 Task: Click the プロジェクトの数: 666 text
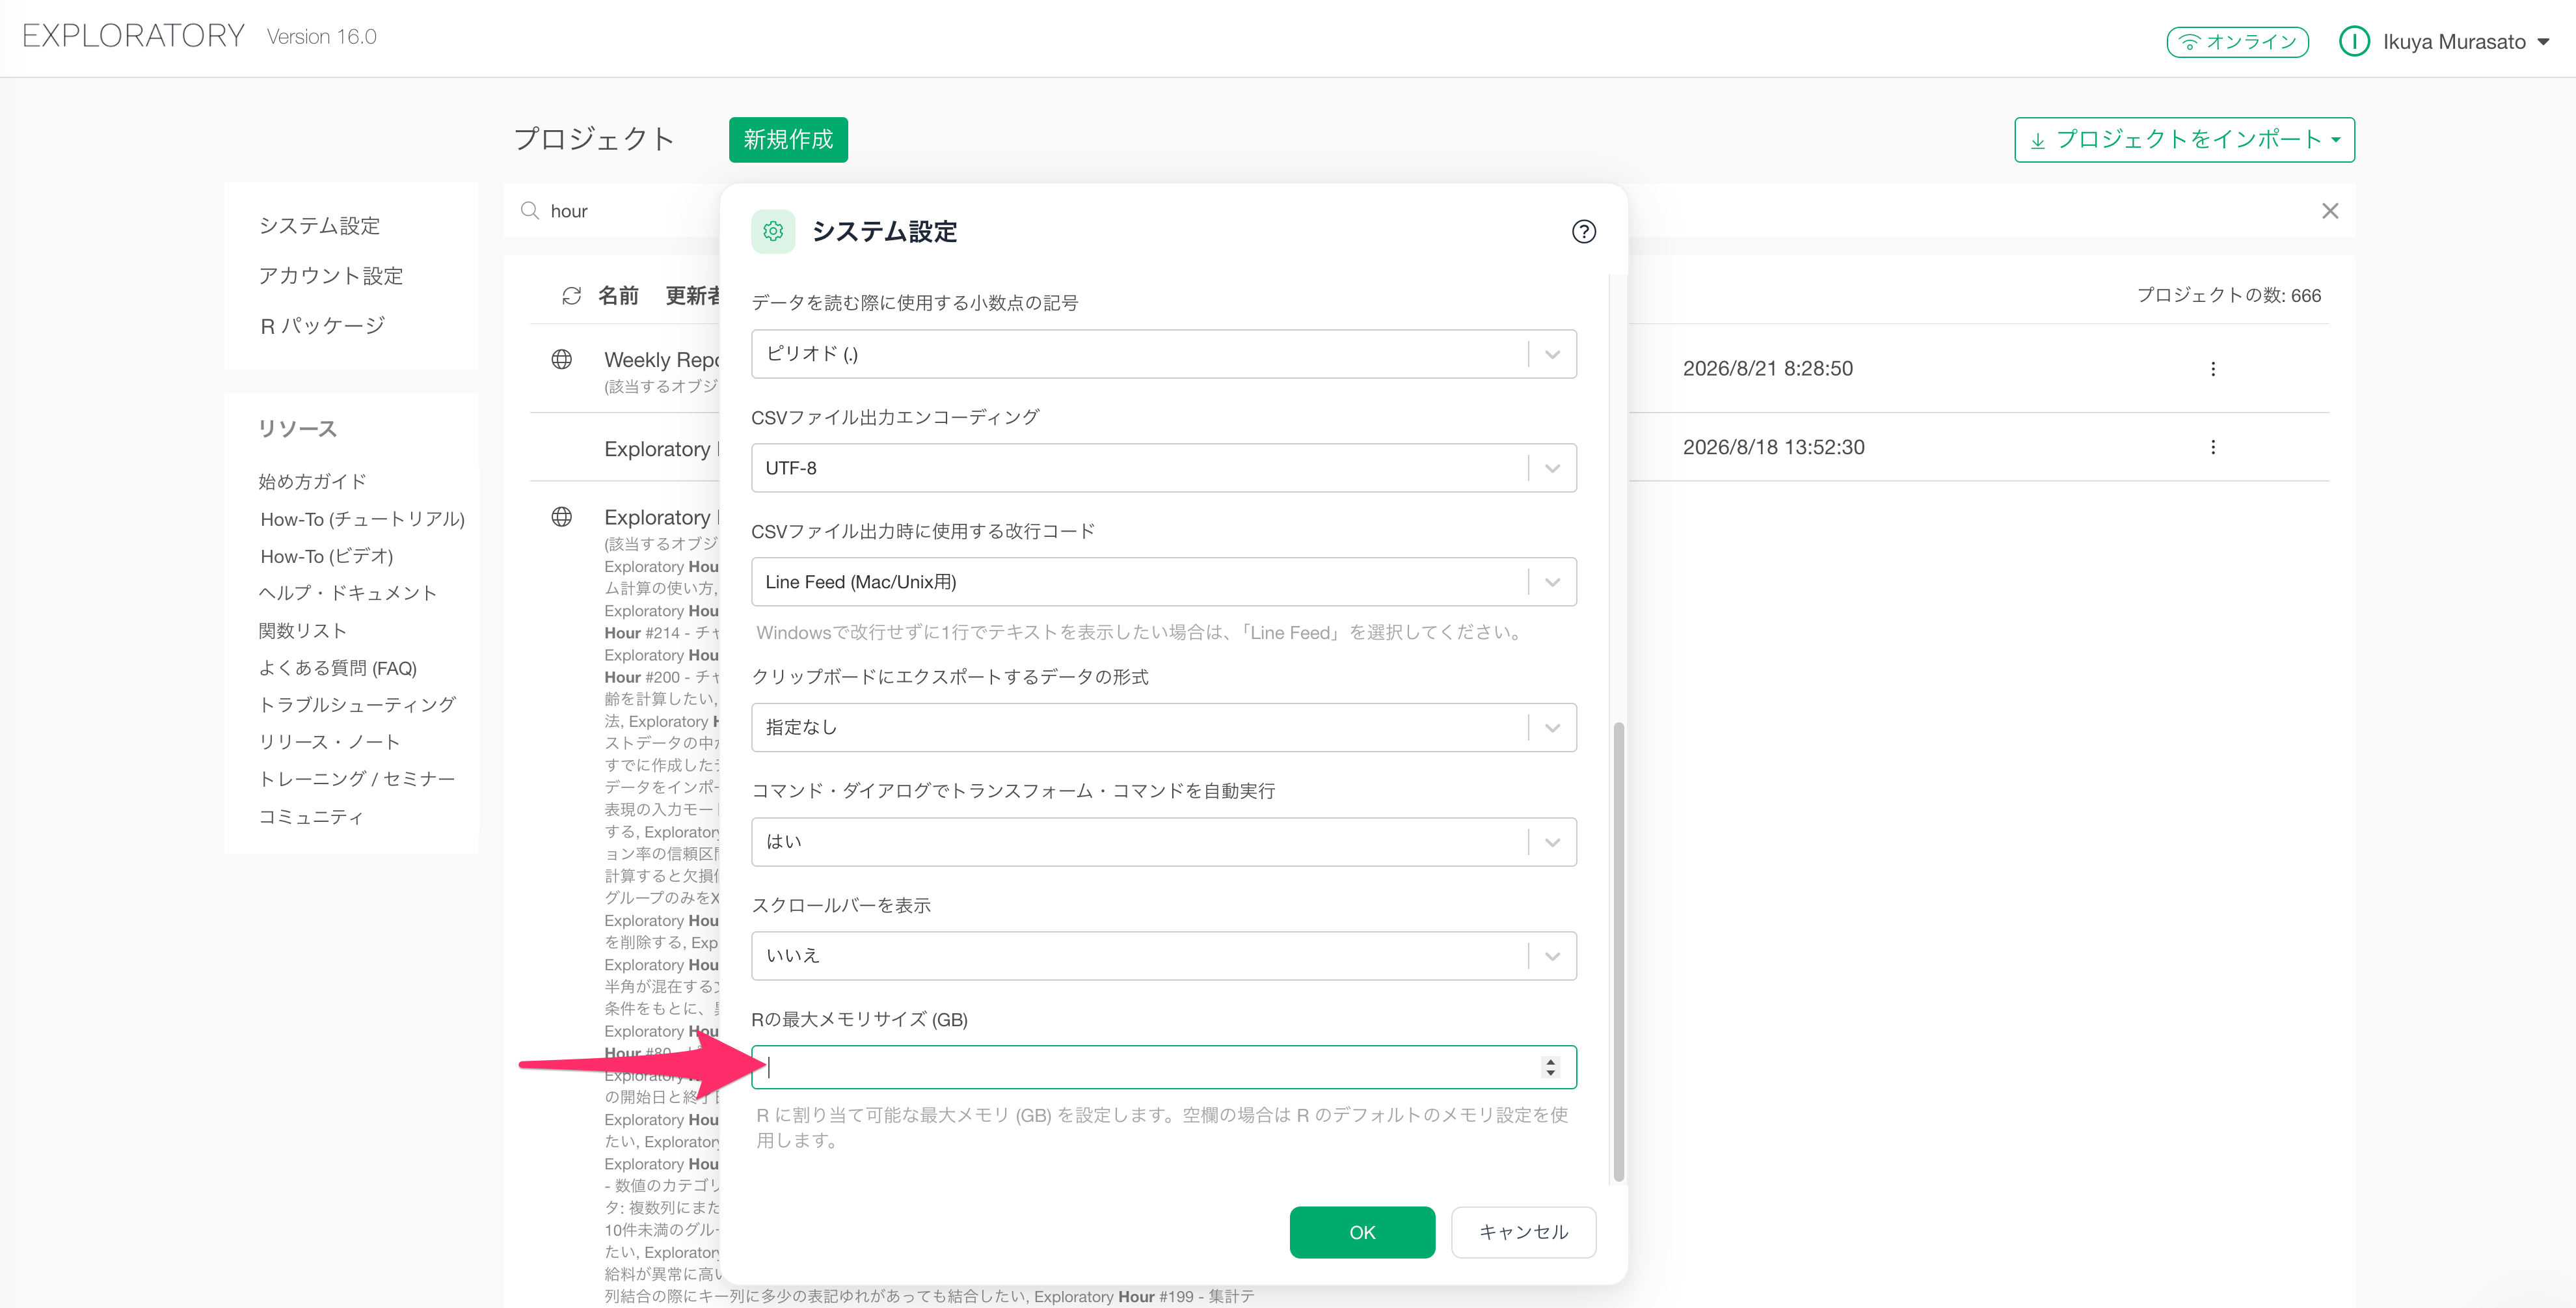point(2229,296)
